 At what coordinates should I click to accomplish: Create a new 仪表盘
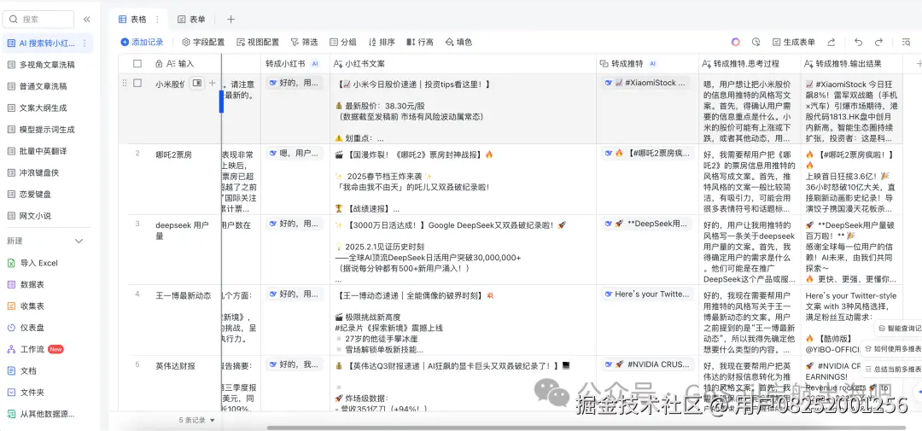(32, 328)
